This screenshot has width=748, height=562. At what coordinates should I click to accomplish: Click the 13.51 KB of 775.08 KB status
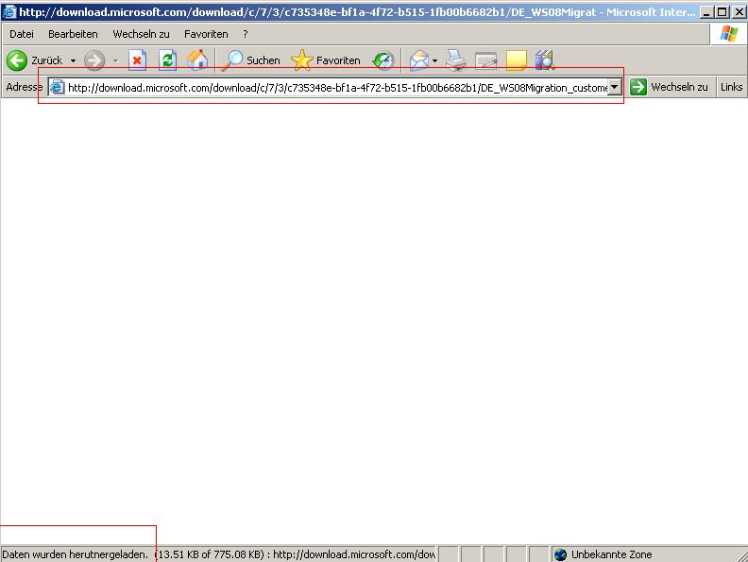210,554
